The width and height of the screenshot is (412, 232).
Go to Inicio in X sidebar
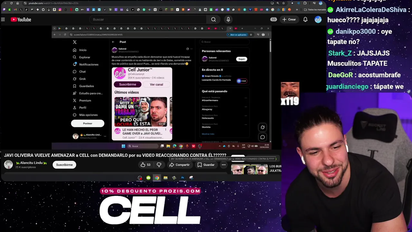click(x=80, y=50)
